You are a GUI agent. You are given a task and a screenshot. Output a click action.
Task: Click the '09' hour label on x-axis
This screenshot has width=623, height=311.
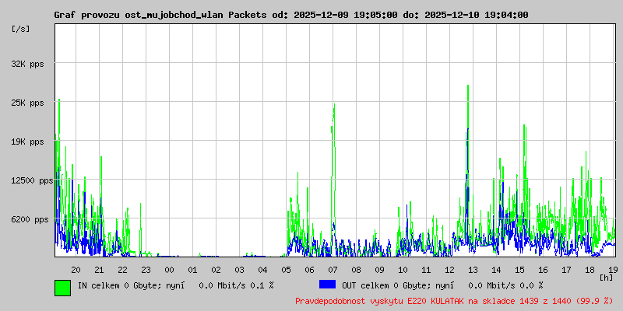point(379,270)
